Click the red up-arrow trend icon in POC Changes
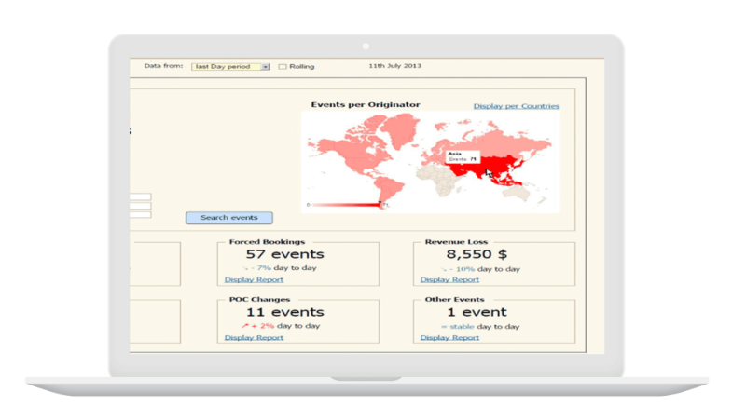746x419 pixels. (x=245, y=326)
